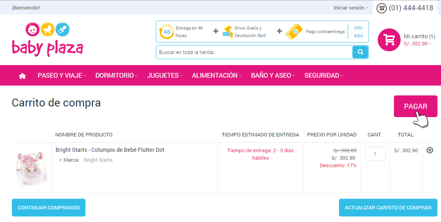Click the struck-through price S/. 362.85

(x=345, y=151)
